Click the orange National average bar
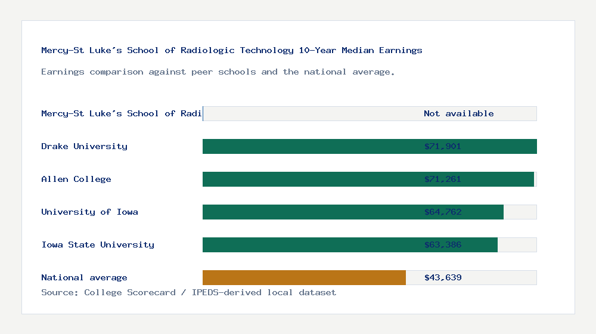The image size is (596, 334). pyautogui.click(x=304, y=278)
